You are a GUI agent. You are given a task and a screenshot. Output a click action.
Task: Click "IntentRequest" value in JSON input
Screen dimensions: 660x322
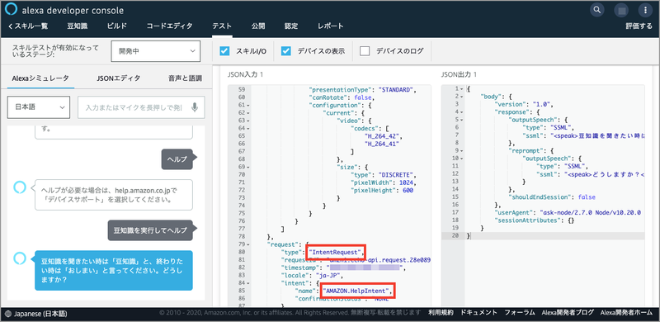click(x=335, y=252)
